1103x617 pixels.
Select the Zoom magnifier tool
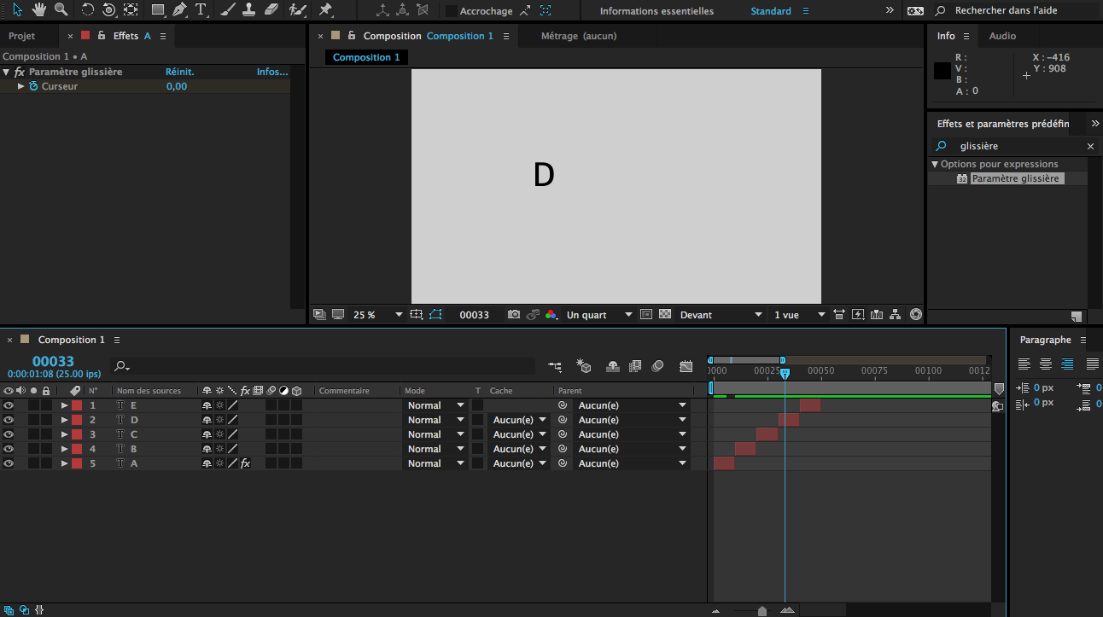(61, 10)
